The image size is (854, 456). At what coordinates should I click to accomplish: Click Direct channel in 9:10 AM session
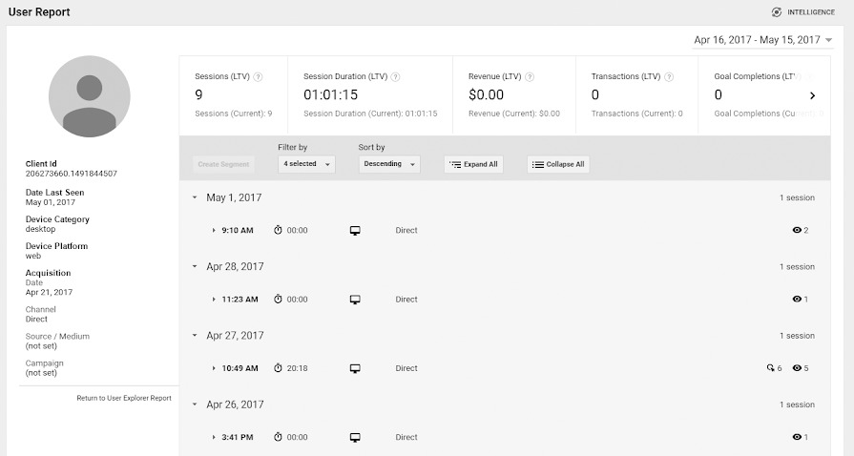coord(406,231)
